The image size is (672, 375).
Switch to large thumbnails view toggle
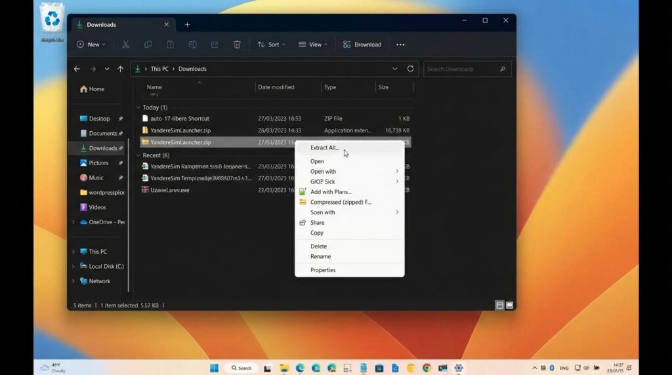(x=510, y=306)
